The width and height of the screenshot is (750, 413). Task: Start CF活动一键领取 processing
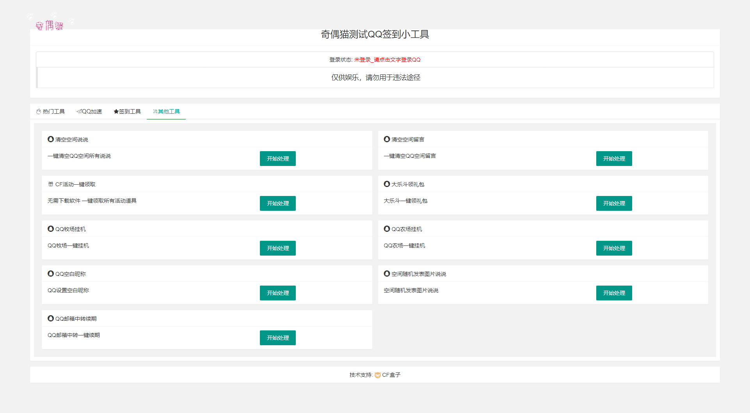tap(278, 203)
